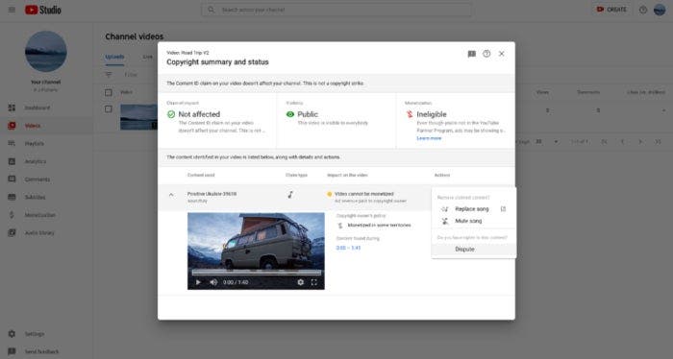Click the Monetization dollar icon

point(12,215)
